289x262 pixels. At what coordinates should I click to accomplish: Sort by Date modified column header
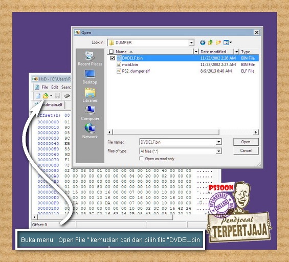213,52
